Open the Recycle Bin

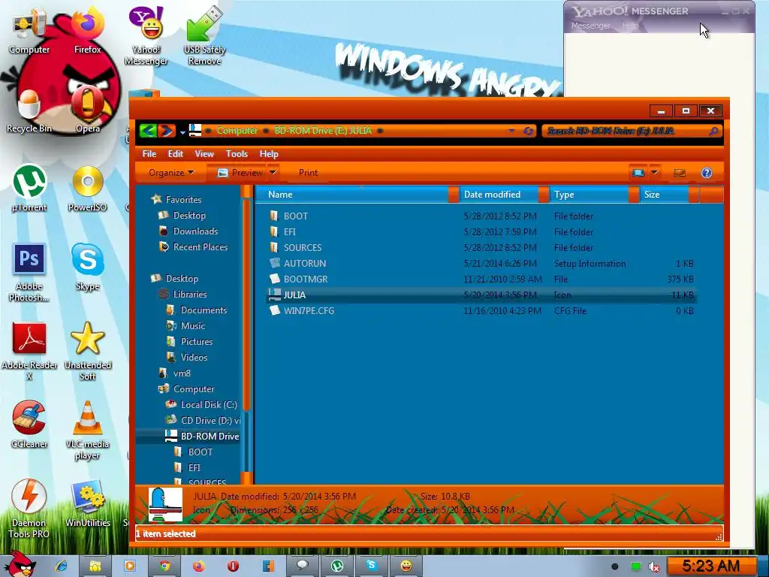tap(29, 112)
